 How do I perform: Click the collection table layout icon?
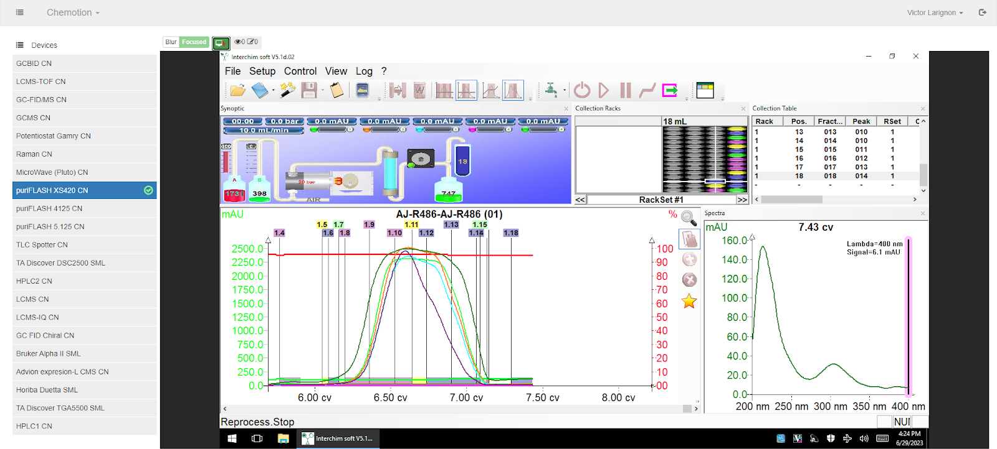705,91
